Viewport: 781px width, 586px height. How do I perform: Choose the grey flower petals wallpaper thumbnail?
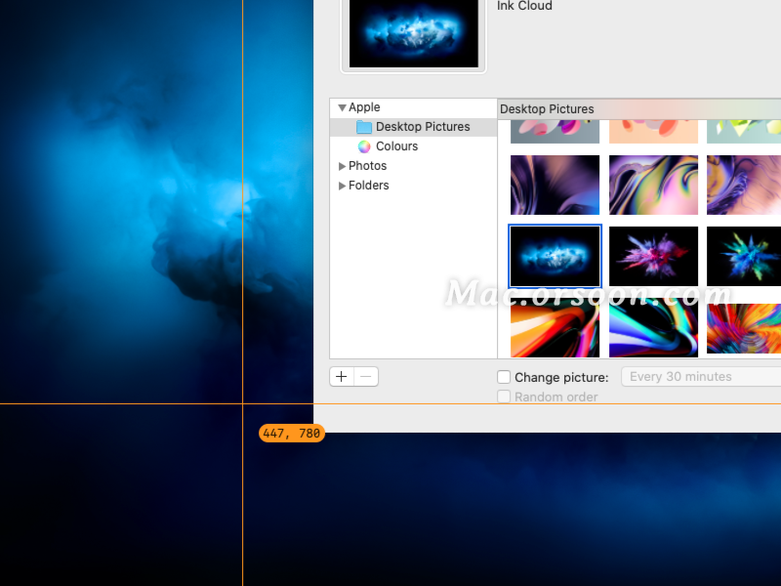tap(555, 132)
